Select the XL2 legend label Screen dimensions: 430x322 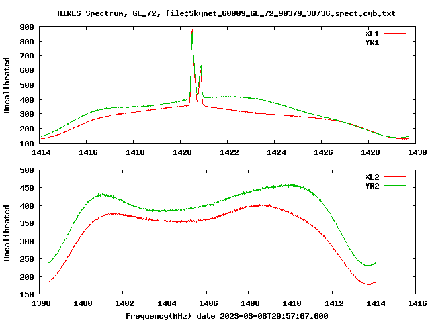[372, 177]
